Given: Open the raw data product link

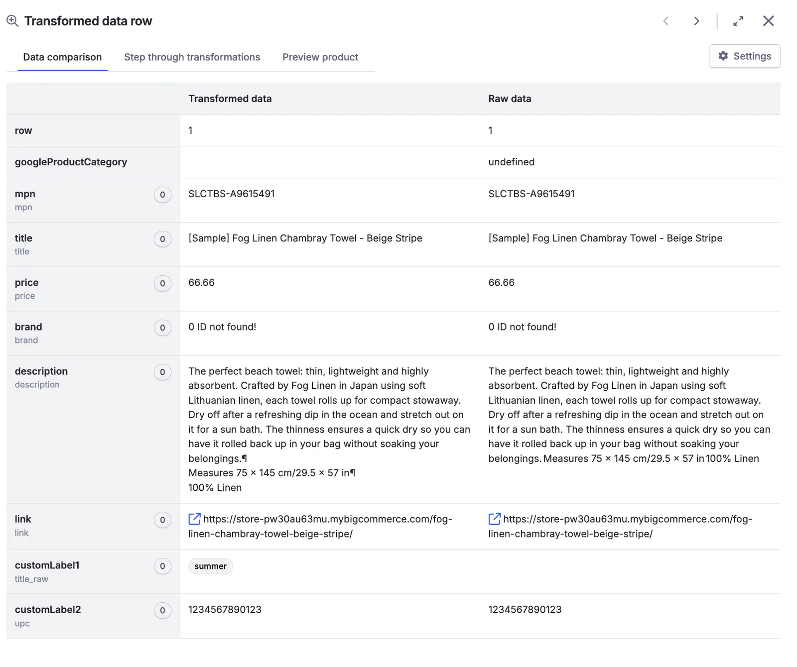Looking at the screenshot, I should coord(620,526).
